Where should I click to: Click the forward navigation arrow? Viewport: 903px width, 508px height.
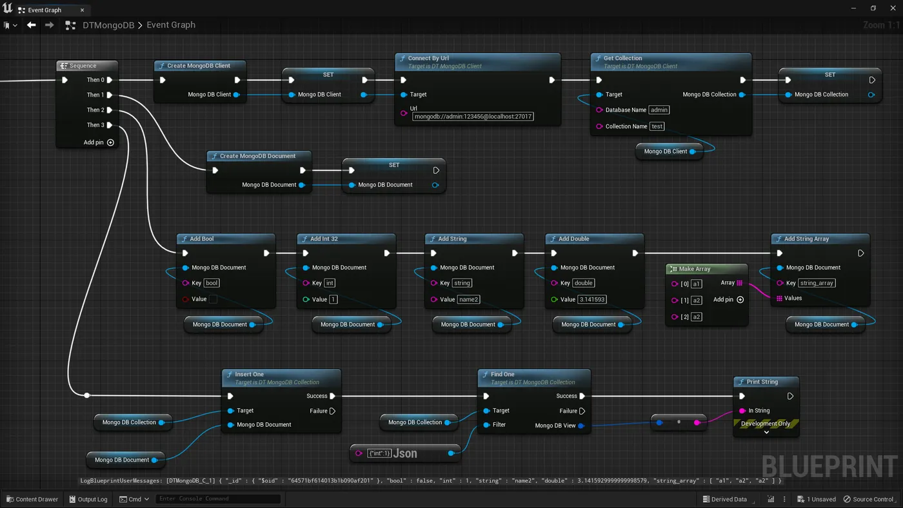click(50, 25)
